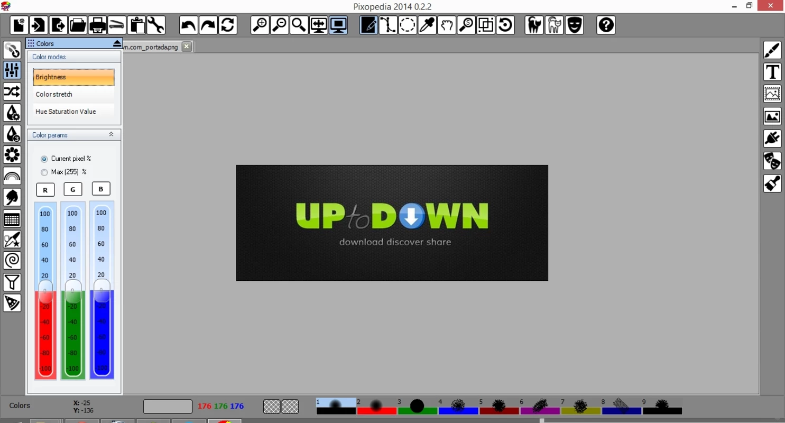Toggle the sliders Colors panel icon

pos(12,70)
